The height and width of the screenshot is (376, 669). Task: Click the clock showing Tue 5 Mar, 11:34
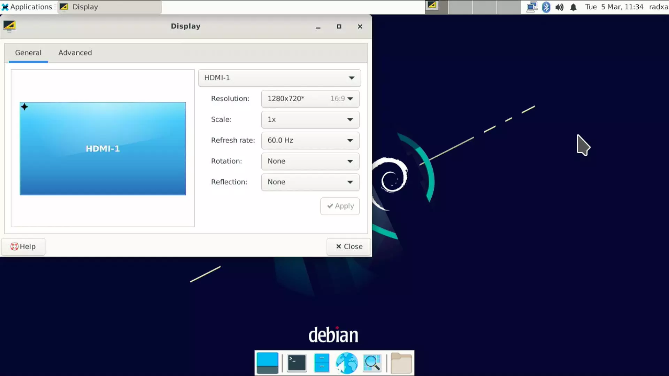[614, 7]
